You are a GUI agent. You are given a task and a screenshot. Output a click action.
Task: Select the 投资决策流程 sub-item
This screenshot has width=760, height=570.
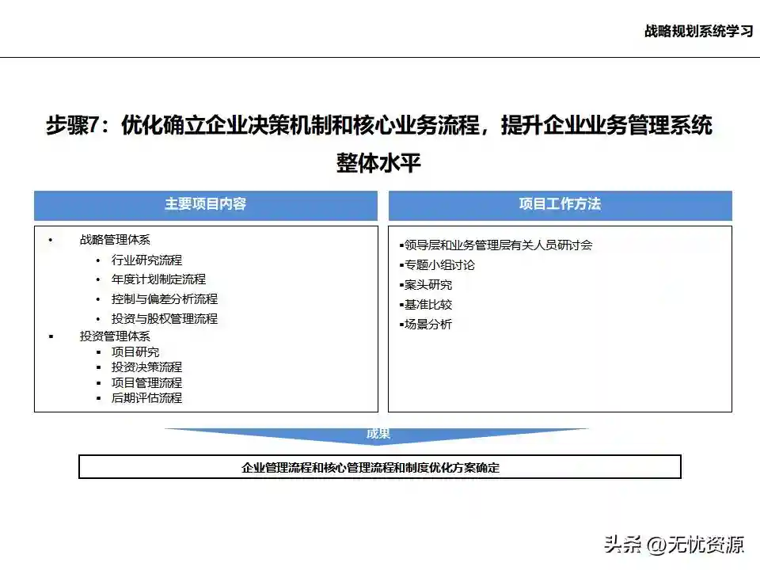pyautogui.click(x=146, y=367)
